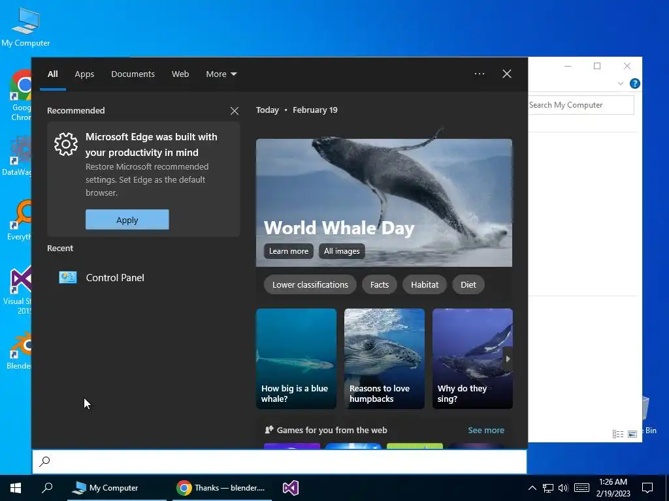Screen dimensions: 669x501
Task: Open the notification center icon
Action: 647,488
